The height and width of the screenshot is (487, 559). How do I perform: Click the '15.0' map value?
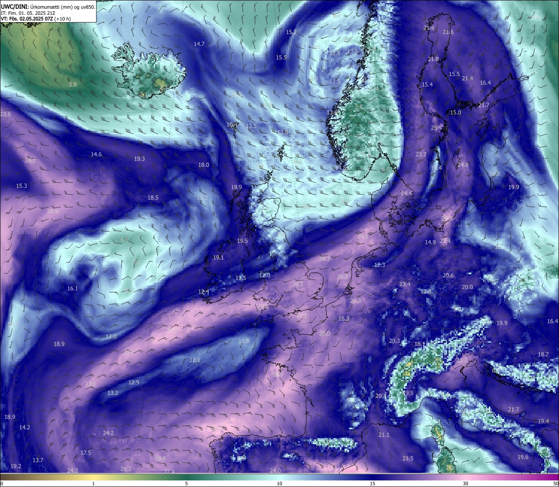(455, 113)
